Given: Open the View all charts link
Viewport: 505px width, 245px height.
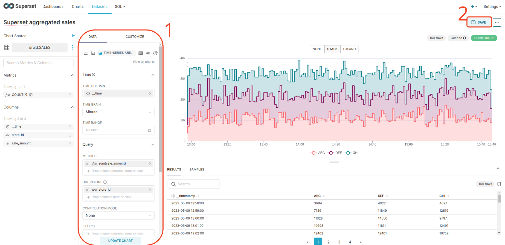Looking at the screenshot, I should (x=144, y=62).
